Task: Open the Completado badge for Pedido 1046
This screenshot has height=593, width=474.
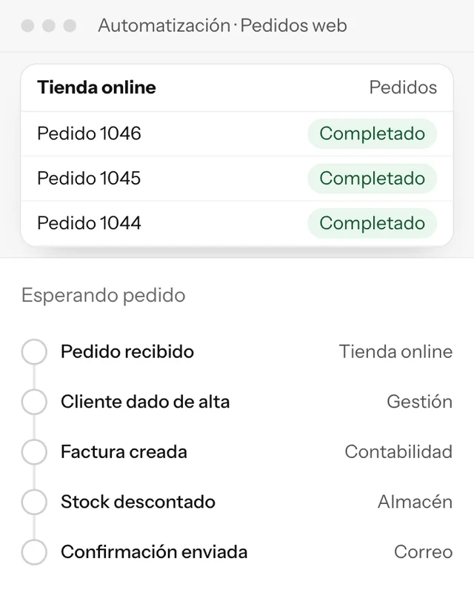Action: 373,133
